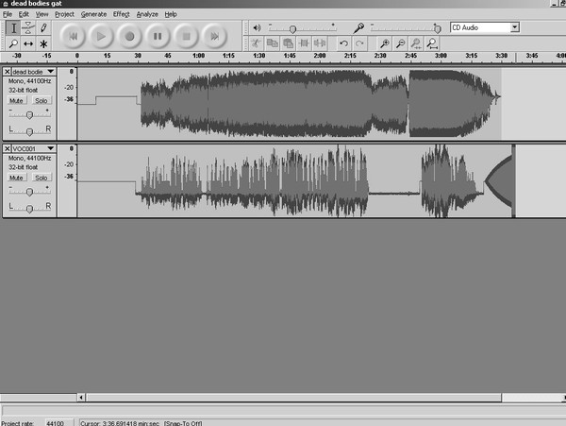The width and height of the screenshot is (566, 426).
Task: Click Silence selection icon
Action: pyautogui.click(x=320, y=43)
